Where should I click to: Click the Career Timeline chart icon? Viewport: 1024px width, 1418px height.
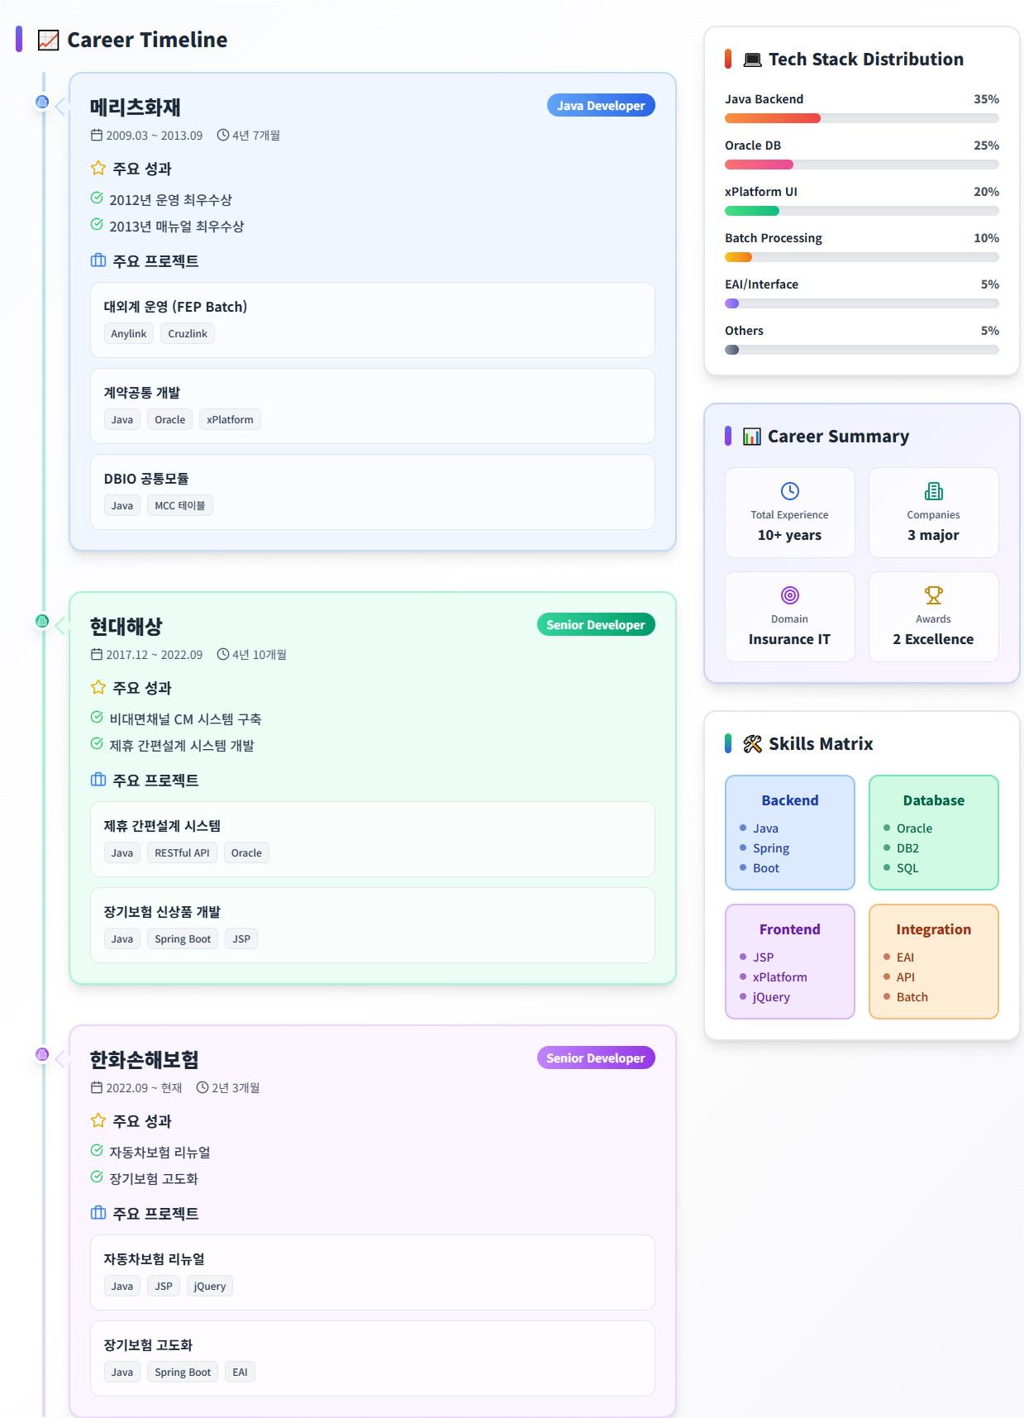tap(49, 40)
